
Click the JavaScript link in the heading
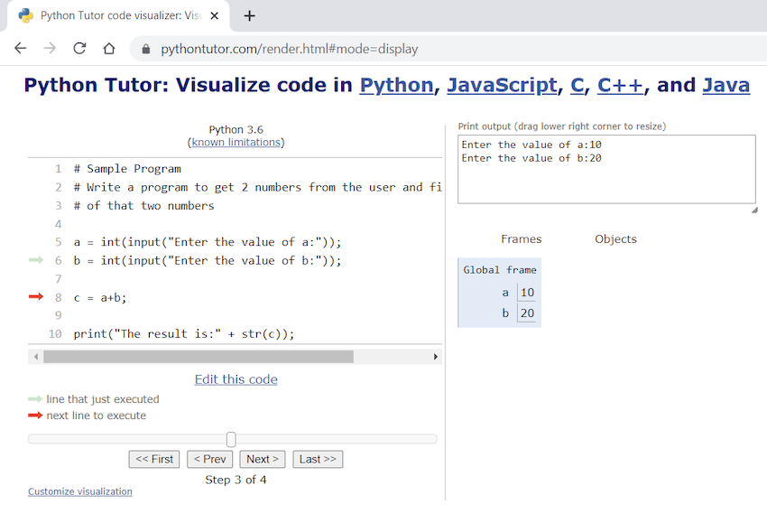coord(502,85)
